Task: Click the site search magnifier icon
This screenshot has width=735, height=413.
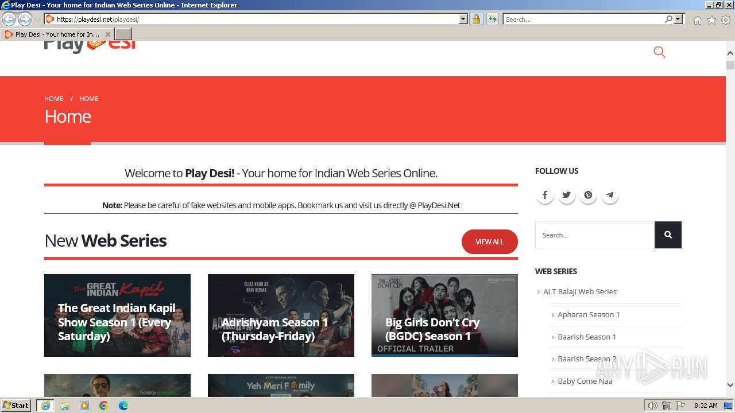Action: click(659, 52)
